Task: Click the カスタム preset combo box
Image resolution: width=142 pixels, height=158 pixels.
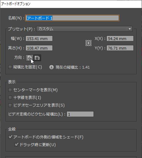Action: (x=84, y=29)
